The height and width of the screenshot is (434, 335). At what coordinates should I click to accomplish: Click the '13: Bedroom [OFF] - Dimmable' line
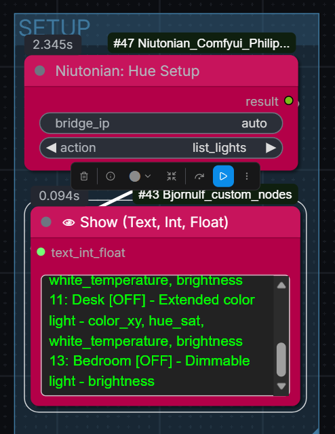point(149,361)
